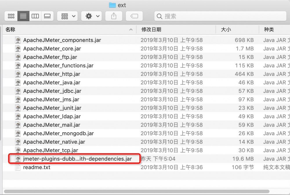290x195 pixels.
Task: Click the jar icon of ApacheJMeter_jdbc.jar
Action: pyautogui.click(x=18, y=91)
